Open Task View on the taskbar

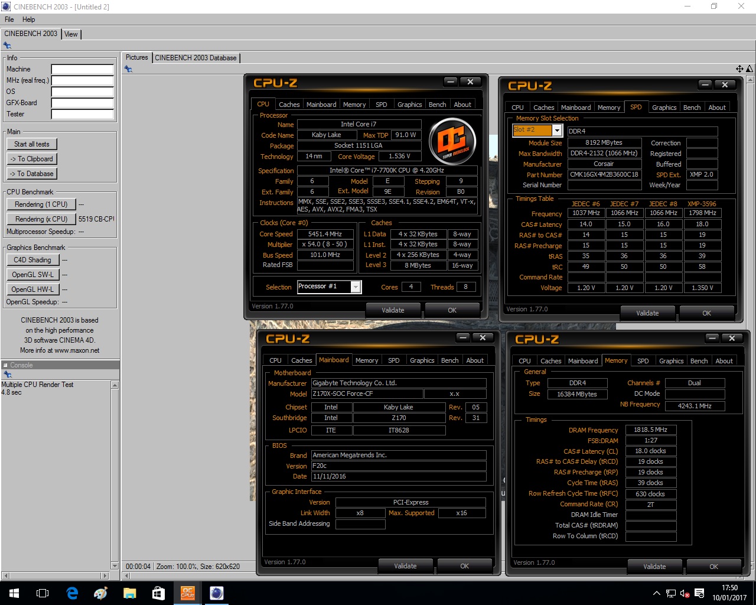point(43,593)
